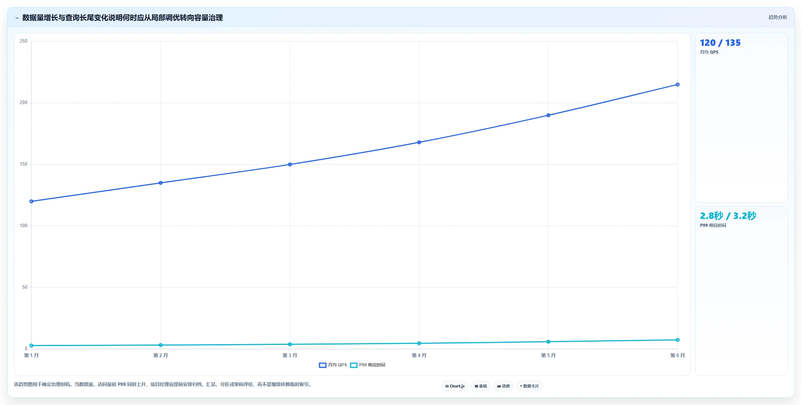
Task: Click the 200 y-axis label
Action: [x=23, y=103]
